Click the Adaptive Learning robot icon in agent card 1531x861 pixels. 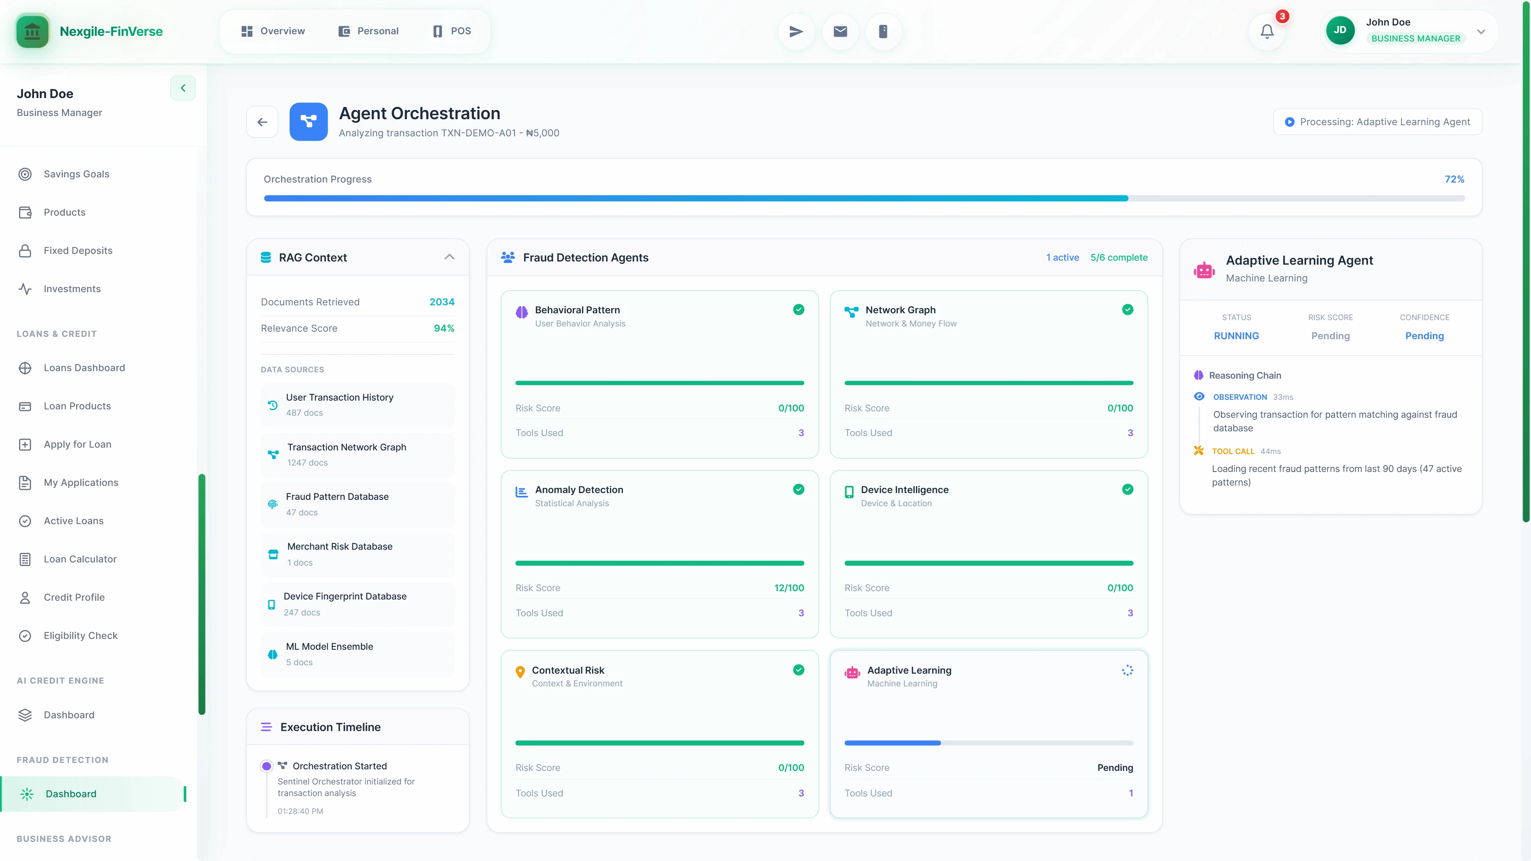coord(852,672)
